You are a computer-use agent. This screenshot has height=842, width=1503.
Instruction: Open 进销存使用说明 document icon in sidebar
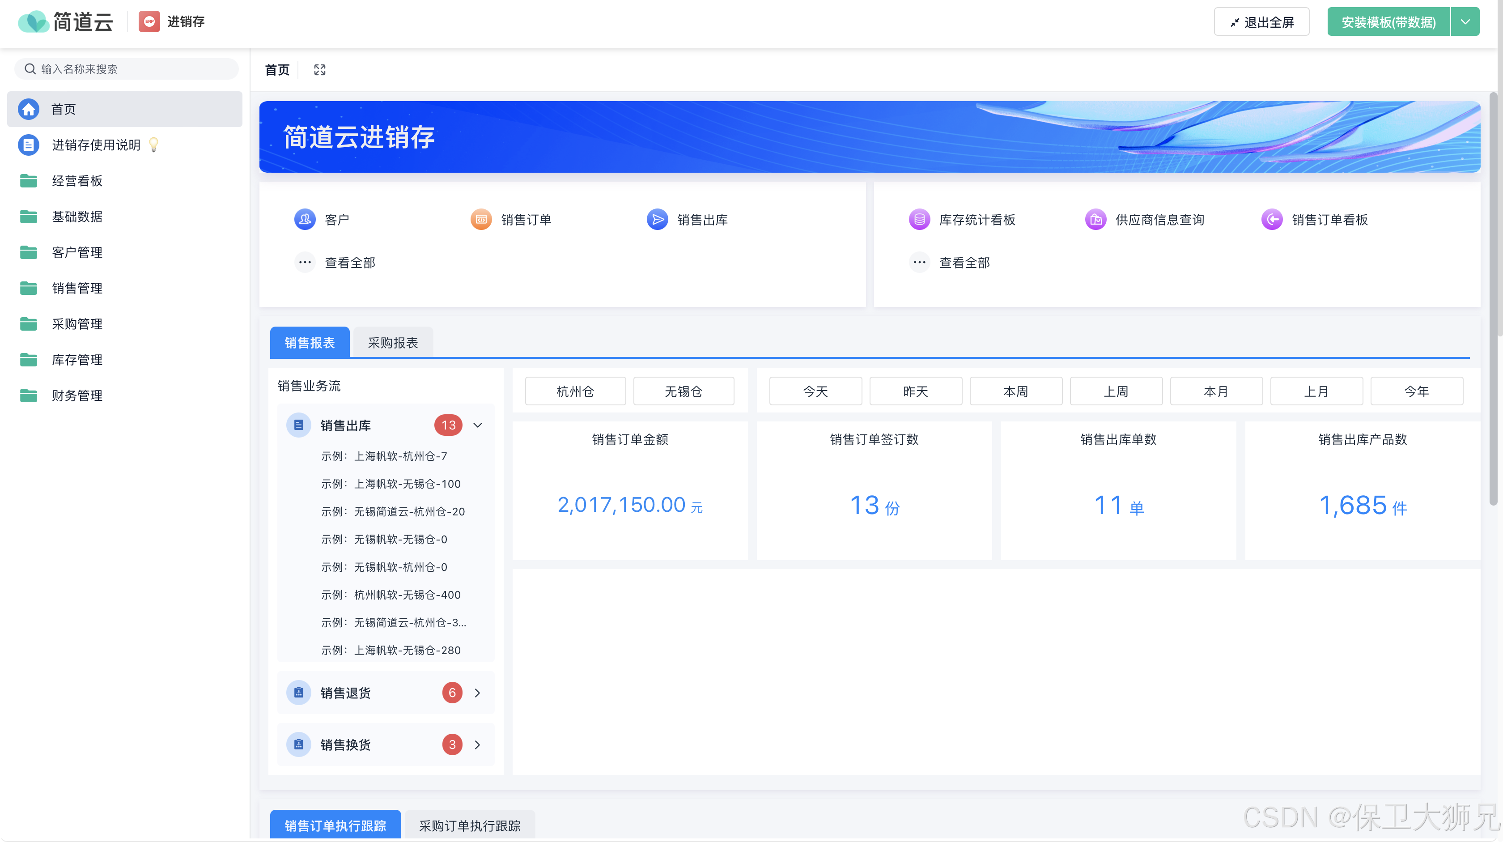coord(29,145)
